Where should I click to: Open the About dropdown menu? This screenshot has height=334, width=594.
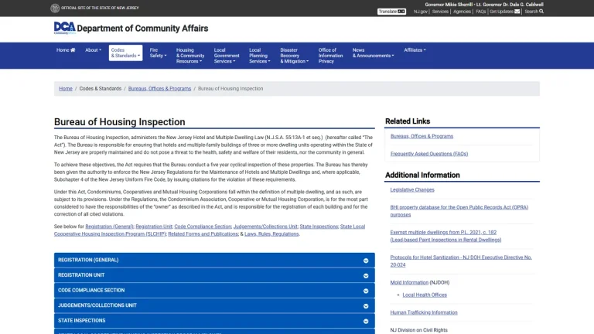(93, 50)
